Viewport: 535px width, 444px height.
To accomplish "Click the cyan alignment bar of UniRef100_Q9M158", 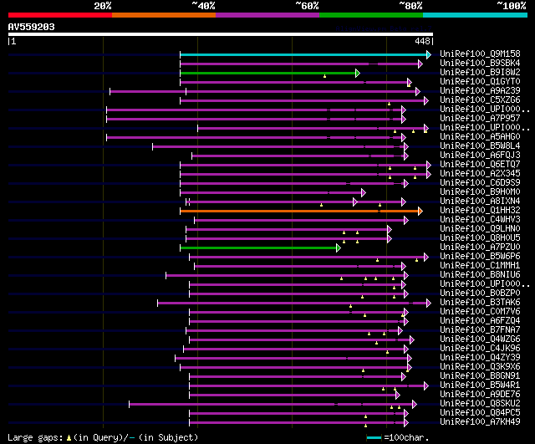I will click(x=303, y=54).
